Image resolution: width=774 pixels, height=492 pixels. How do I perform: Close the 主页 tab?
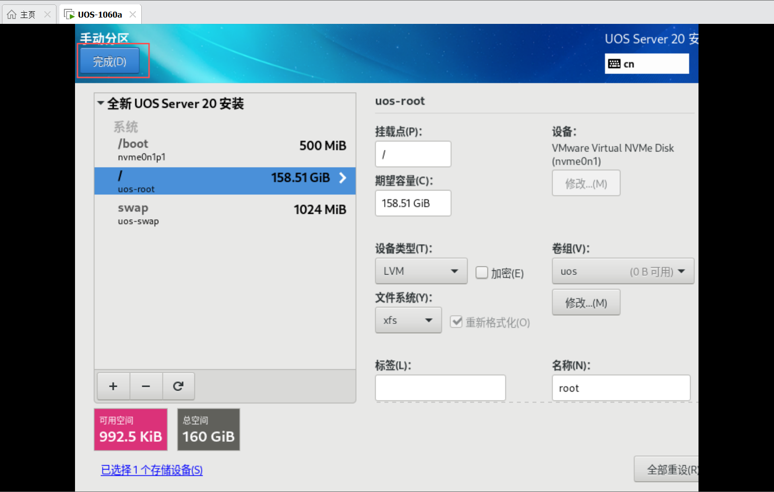(47, 15)
